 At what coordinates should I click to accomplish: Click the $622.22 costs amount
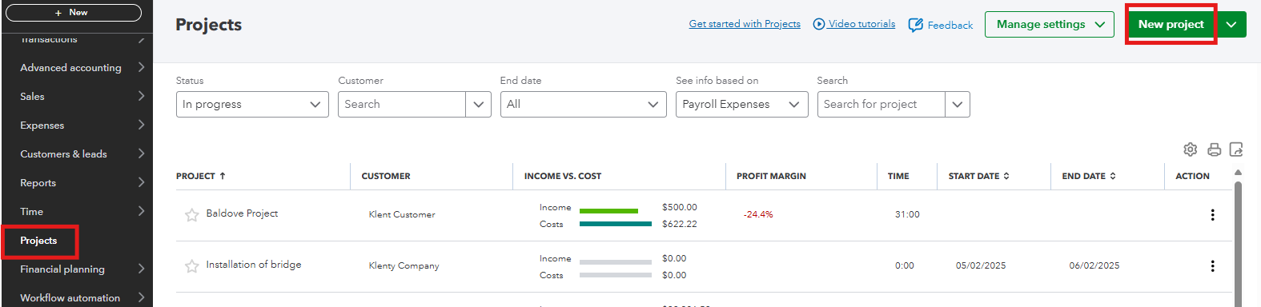coord(680,224)
